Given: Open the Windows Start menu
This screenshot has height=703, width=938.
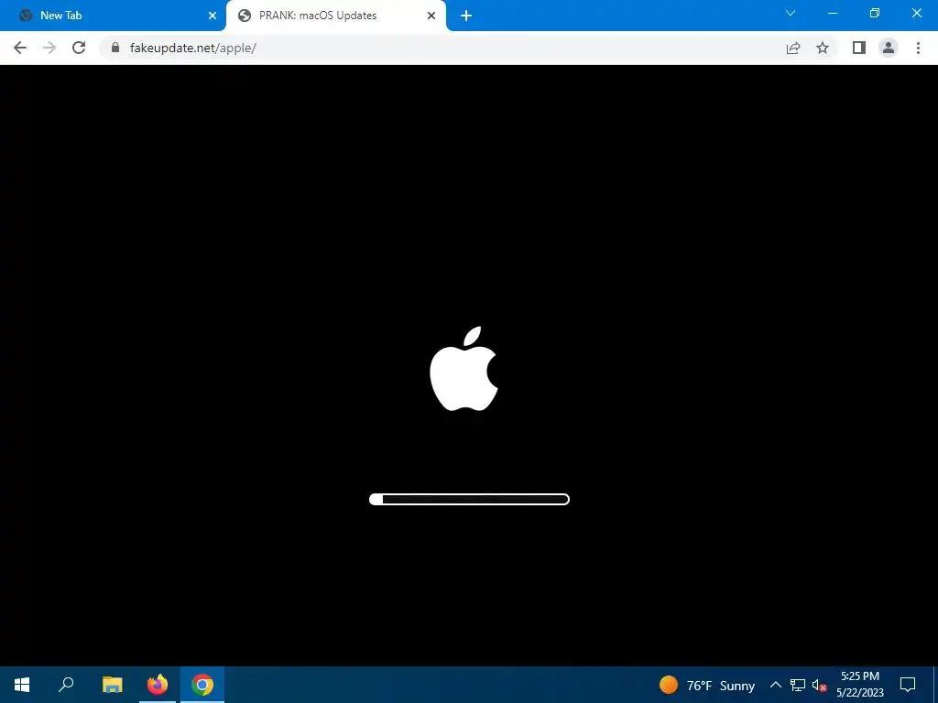Looking at the screenshot, I should [22, 685].
